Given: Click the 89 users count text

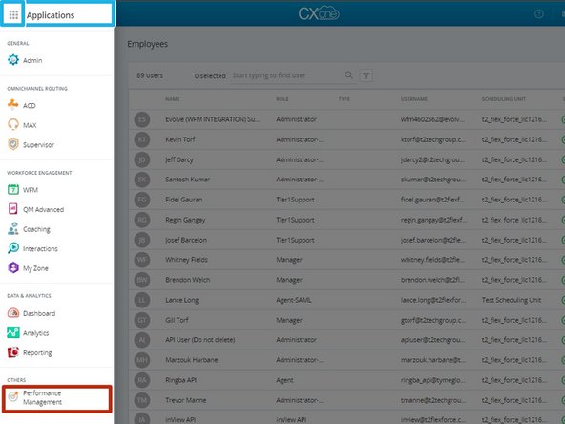Looking at the screenshot, I should pos(150,75).
